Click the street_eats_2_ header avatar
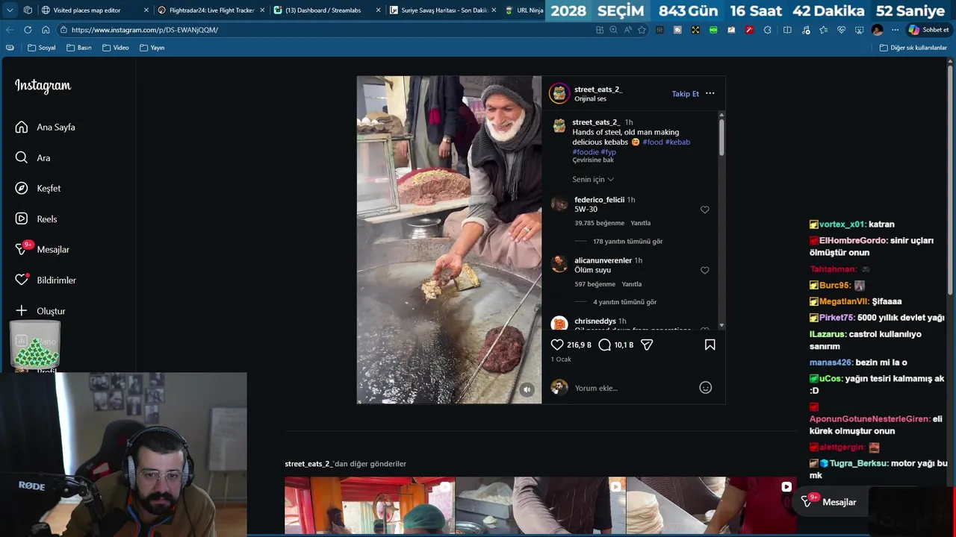The height and width of the screenshot is (537, 956). tap(559, 93)
